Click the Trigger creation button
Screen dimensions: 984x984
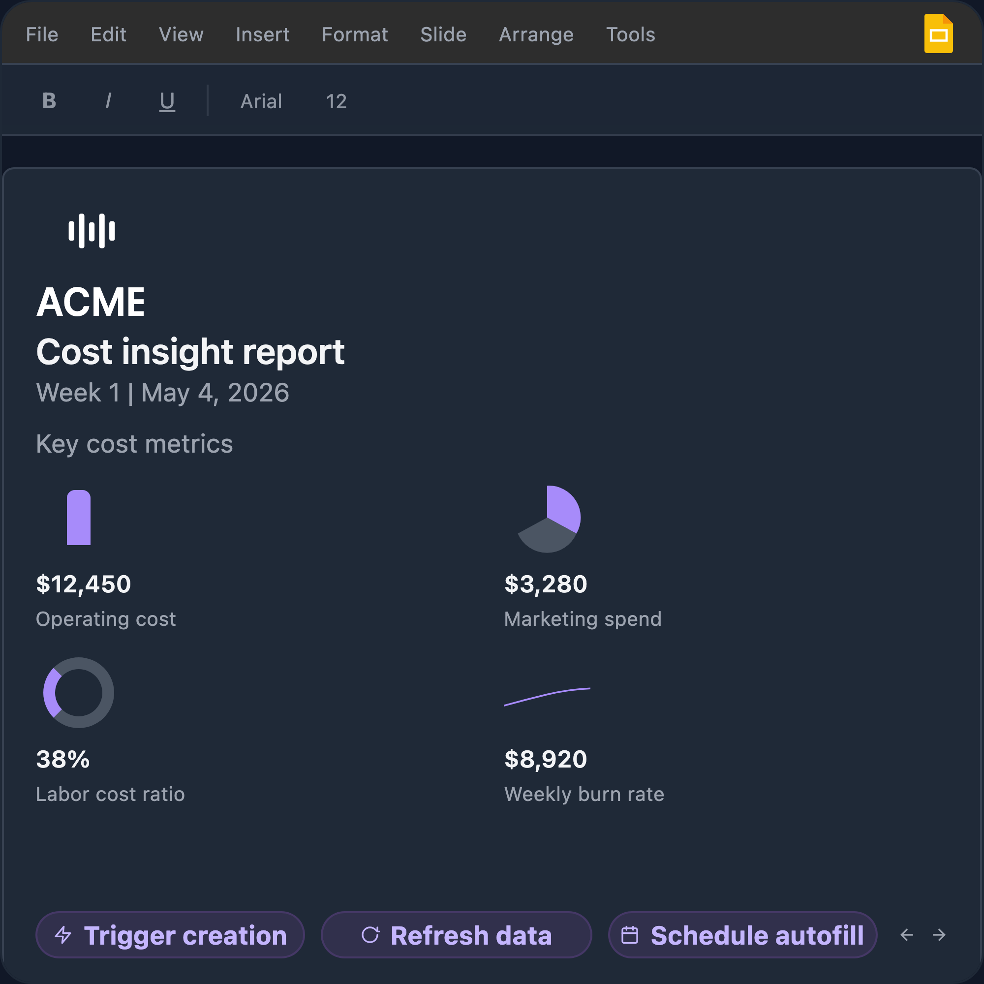[170, 935]
